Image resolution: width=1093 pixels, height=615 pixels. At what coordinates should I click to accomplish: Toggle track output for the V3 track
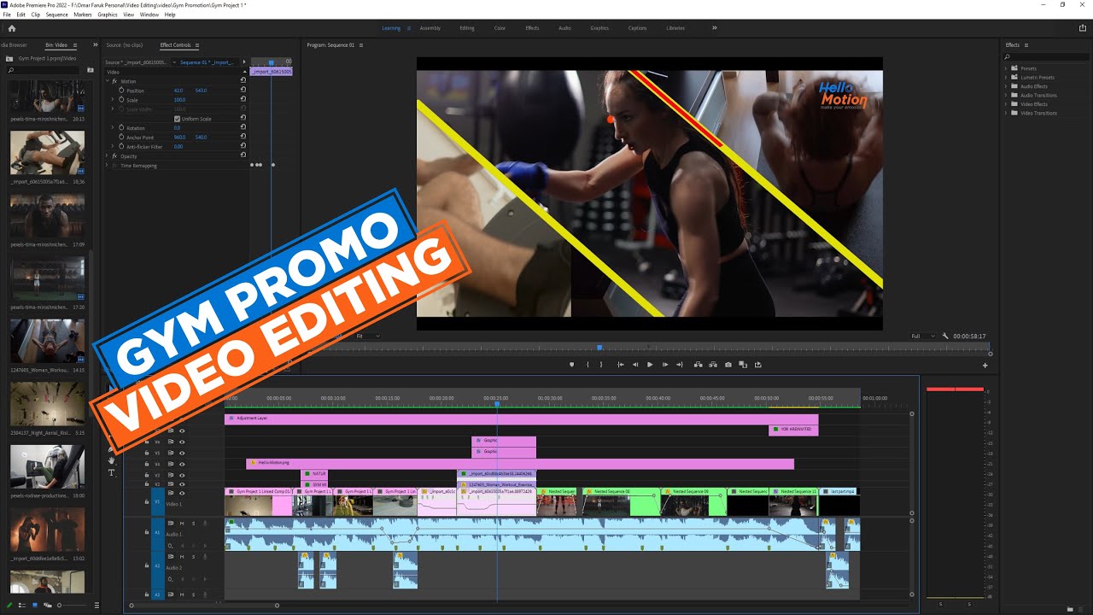click(x=182, y=475)
